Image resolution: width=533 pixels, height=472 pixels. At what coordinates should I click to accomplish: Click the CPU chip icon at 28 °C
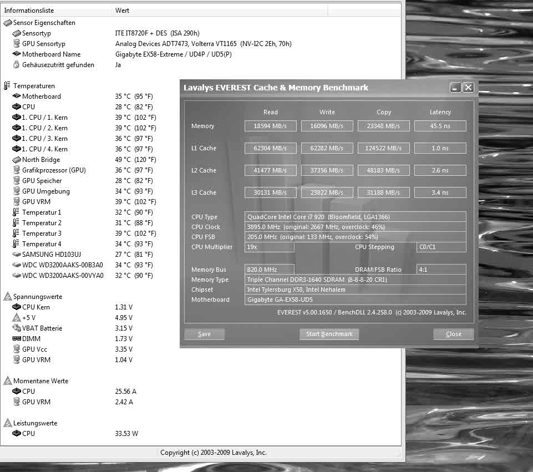(x=16, y=106)
